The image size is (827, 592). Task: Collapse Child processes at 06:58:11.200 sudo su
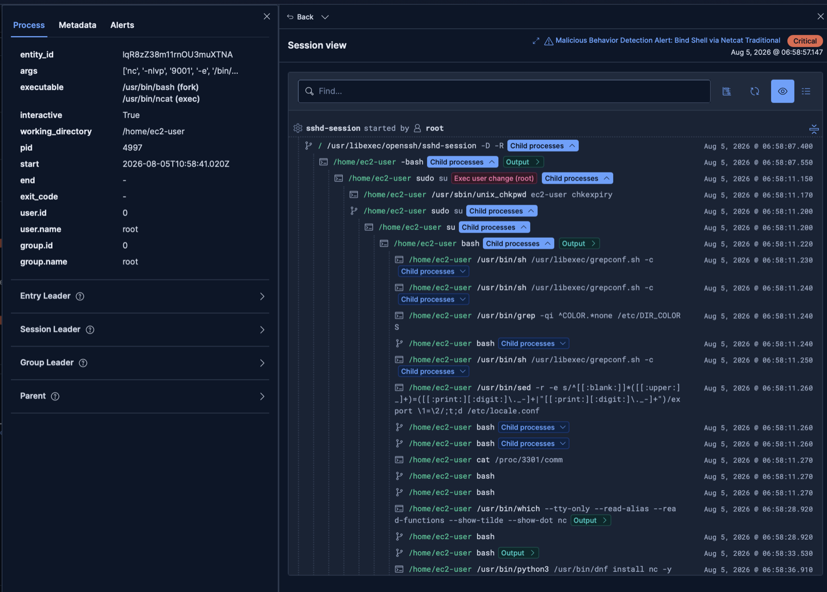coord(502,211)
